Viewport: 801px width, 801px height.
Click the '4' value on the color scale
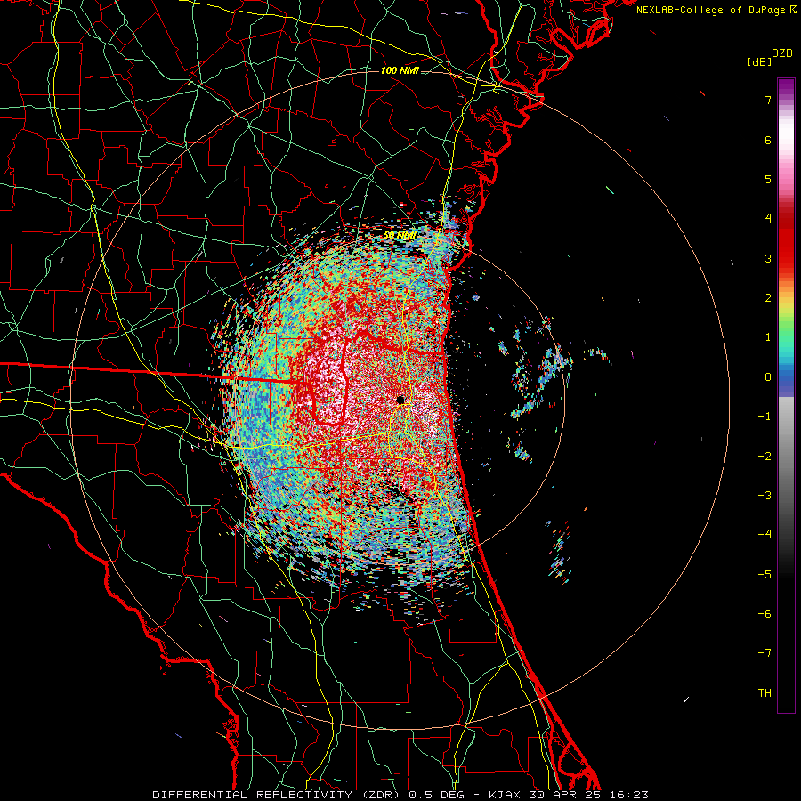768,219
